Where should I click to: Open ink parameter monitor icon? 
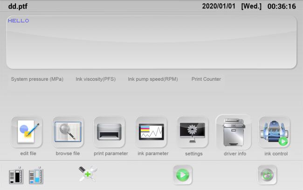coord(151,132)
